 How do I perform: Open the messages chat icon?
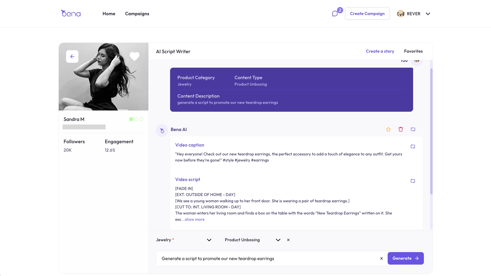click(335, 13)
